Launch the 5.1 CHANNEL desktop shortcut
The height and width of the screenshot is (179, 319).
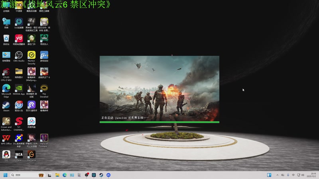(x=19, y=124)
